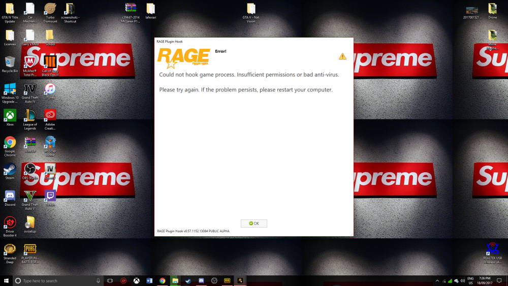
Task: Open Turbo Dismount desktop shortcut
Action: (50, 13)
